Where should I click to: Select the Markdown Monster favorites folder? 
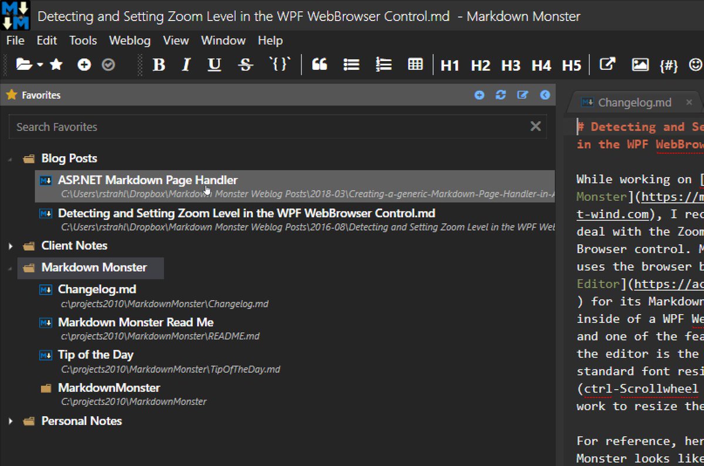tap(91, 268)
